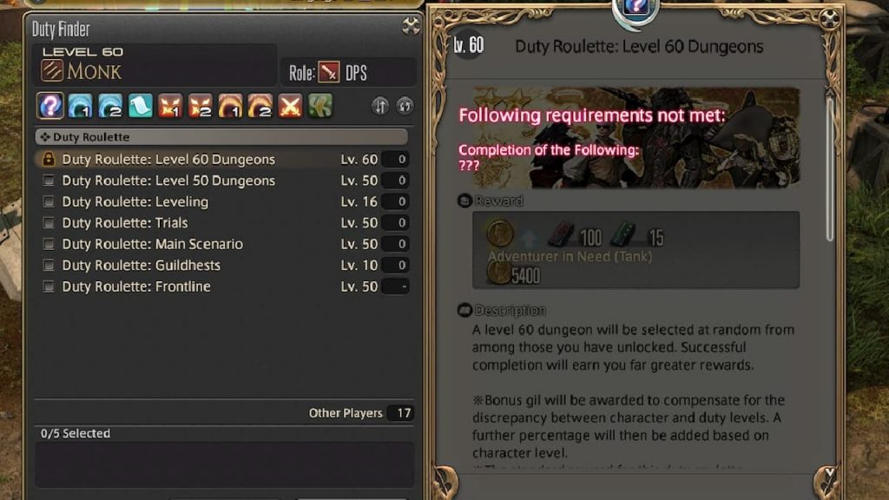This screenshot has width=889, height=500.
Task: Select the locked Level 60 Dungeons roulette entry
Action: coord(221,160)
